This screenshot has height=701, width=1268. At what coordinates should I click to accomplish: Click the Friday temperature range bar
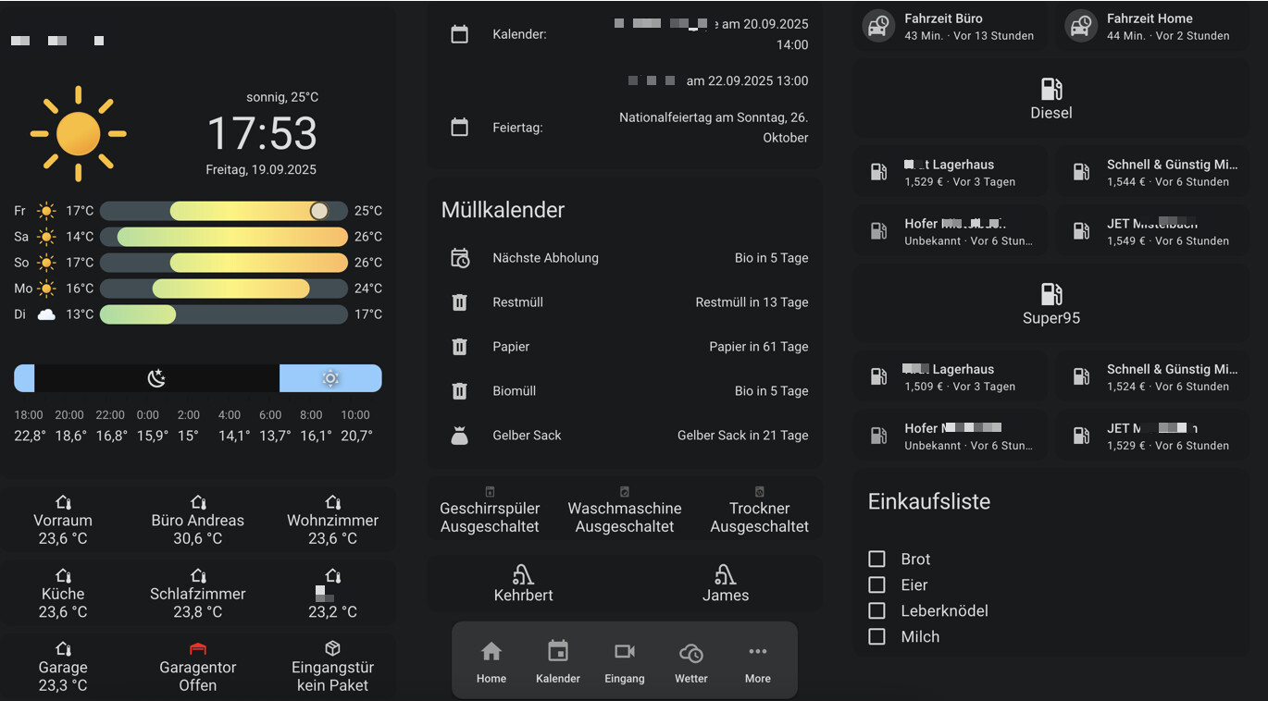[x=223, y=211]
